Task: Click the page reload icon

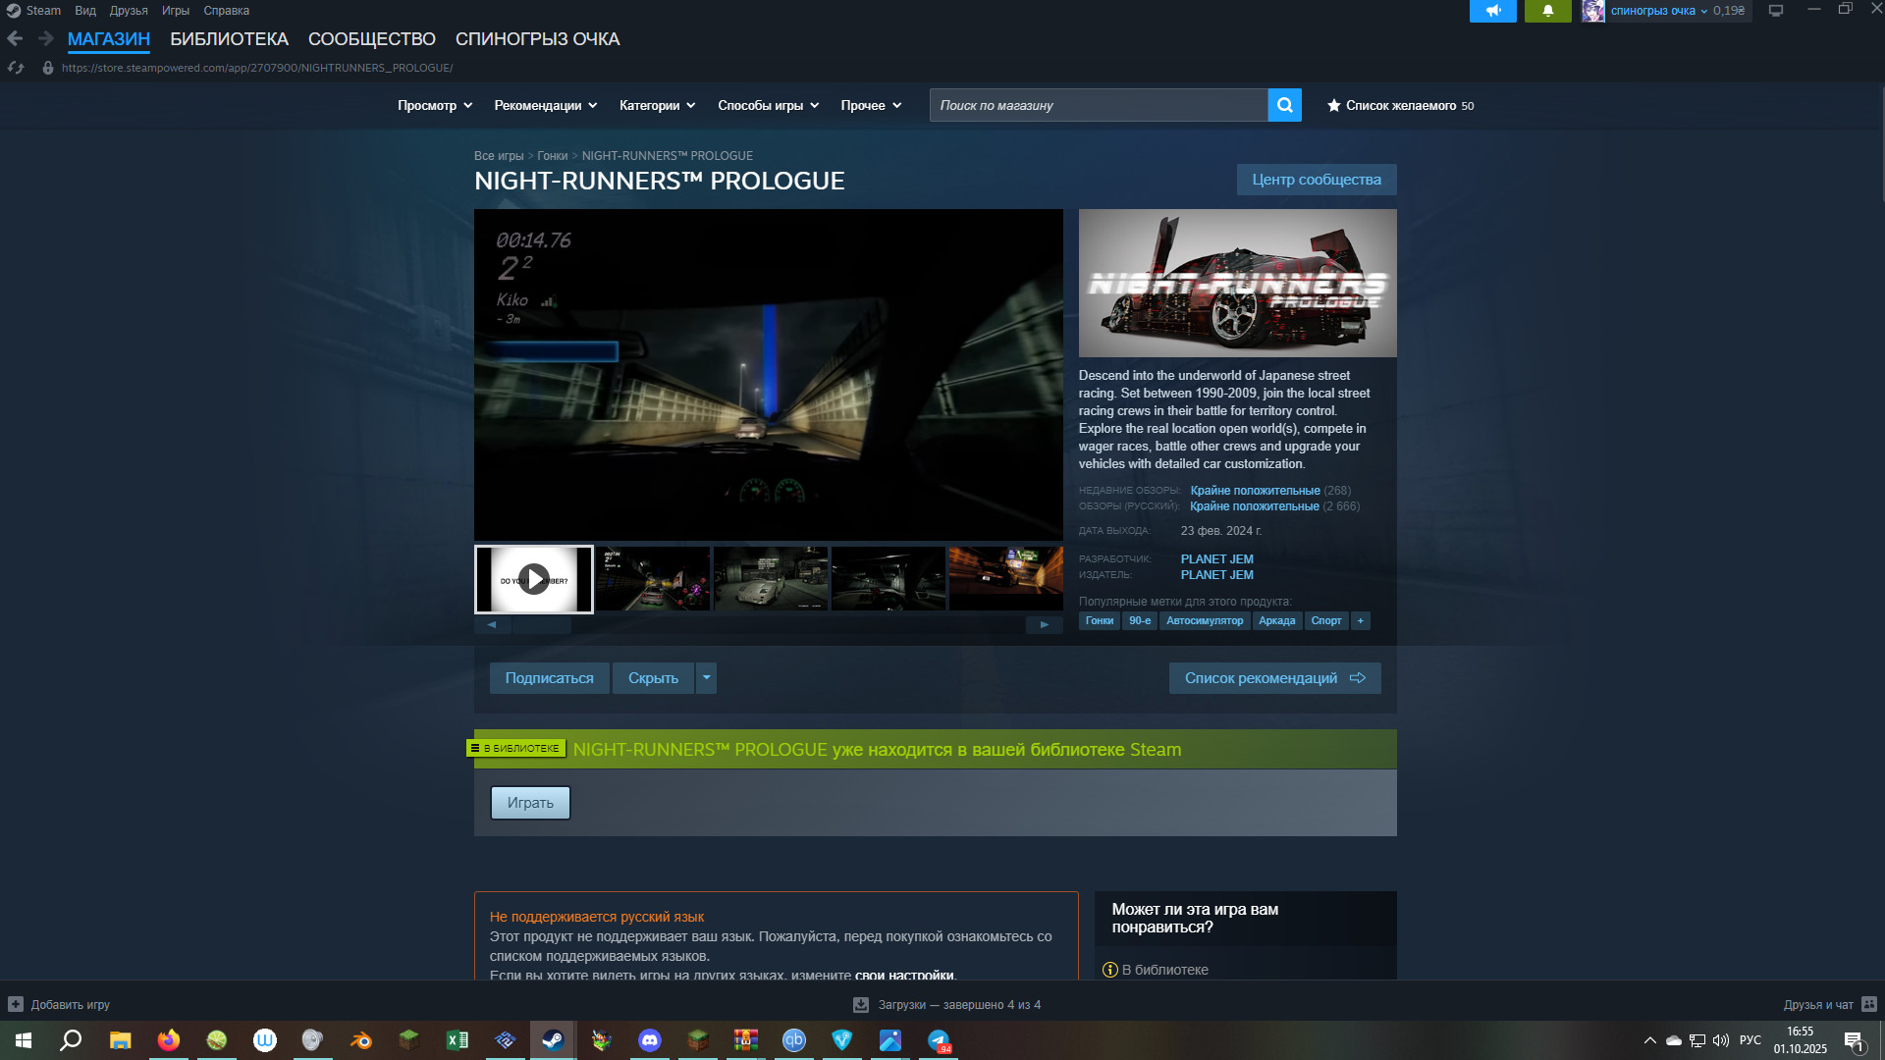Action: click(16, 68)
